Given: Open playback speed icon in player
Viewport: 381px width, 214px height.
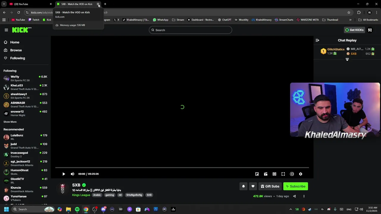Looking at the screenshot, I should pyautogui.click(x=292, y=174).
